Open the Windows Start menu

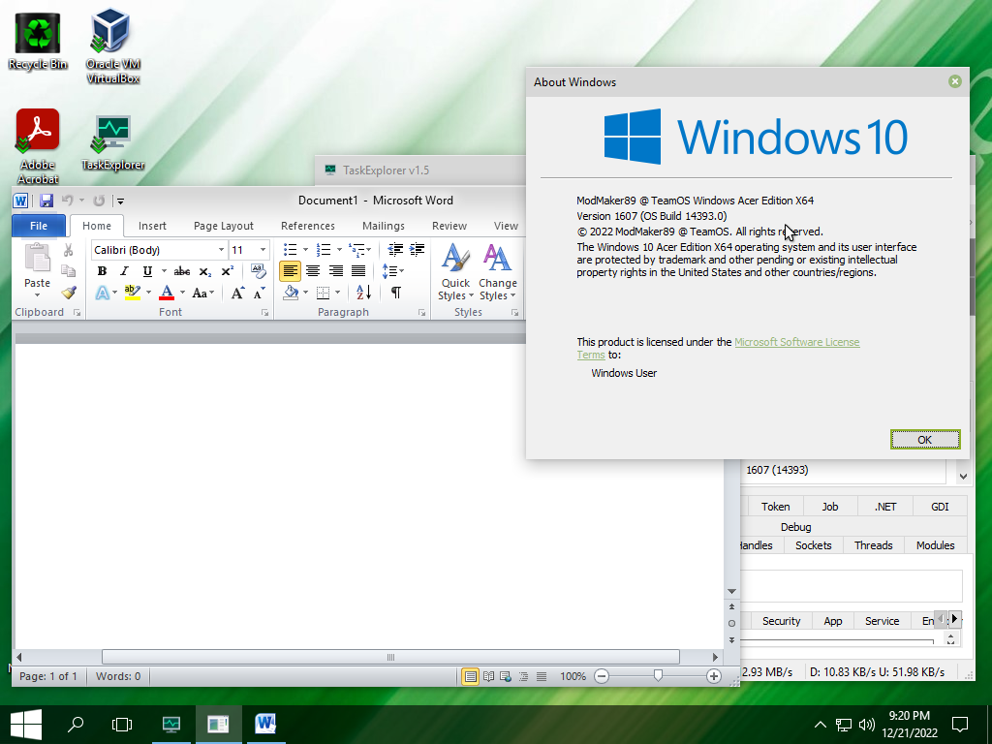[x=26, y=725]
